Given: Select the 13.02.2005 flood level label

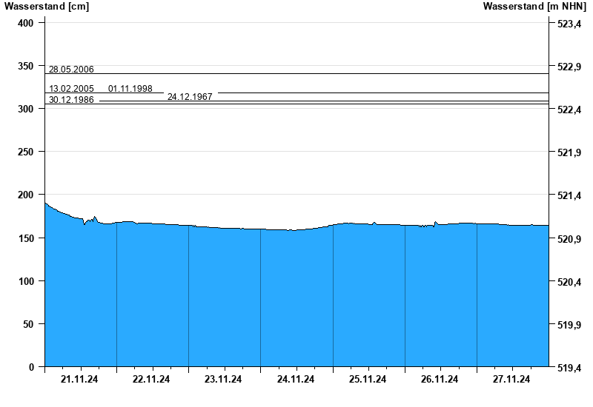Looking at the screenshot, I should (71, 89).
